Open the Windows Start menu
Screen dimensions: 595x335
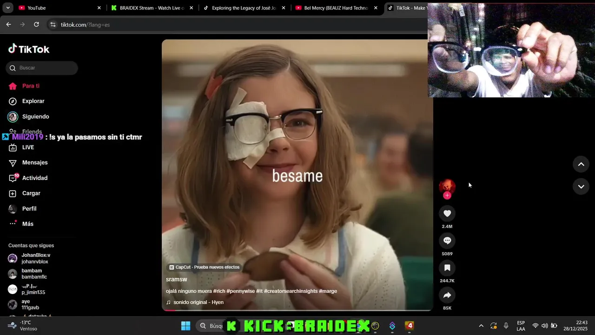click(185, 326)
